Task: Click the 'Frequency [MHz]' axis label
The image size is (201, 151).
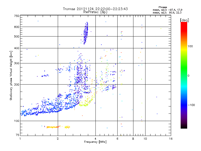Action: [95, 142]
